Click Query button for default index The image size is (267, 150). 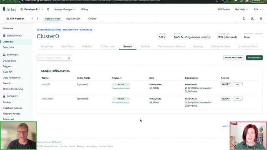(x=226, y=84)
